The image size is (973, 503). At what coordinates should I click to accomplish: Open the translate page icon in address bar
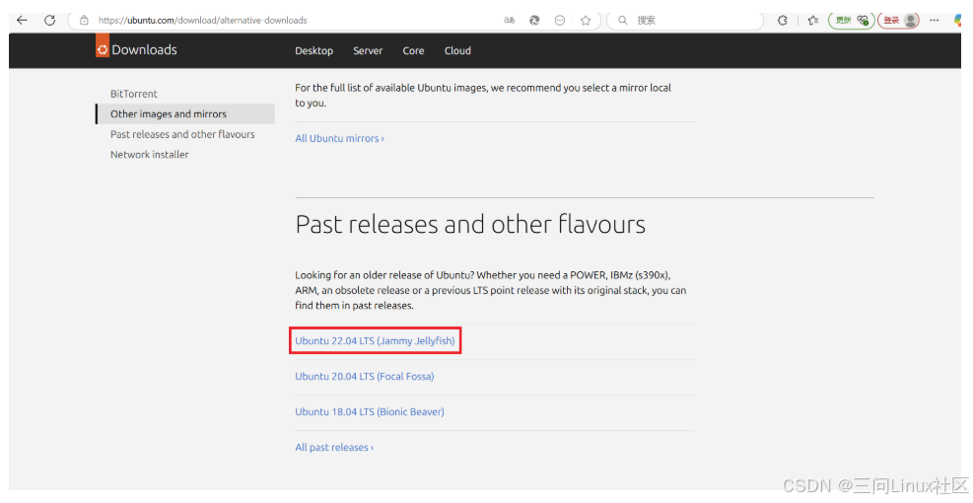[509, 20]
